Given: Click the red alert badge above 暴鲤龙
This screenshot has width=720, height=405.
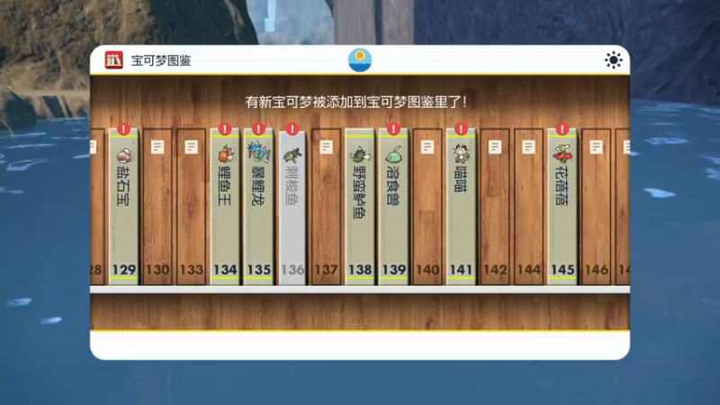Looking at the screenshot, I should 258,129.
